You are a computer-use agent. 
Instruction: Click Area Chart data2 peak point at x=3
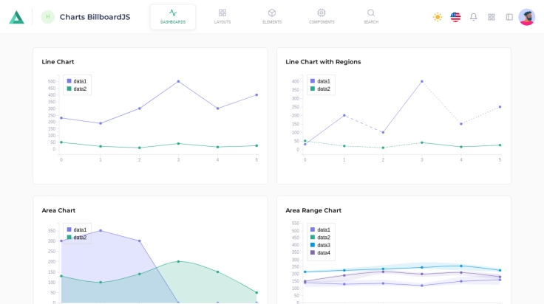(x=178, y=261)
